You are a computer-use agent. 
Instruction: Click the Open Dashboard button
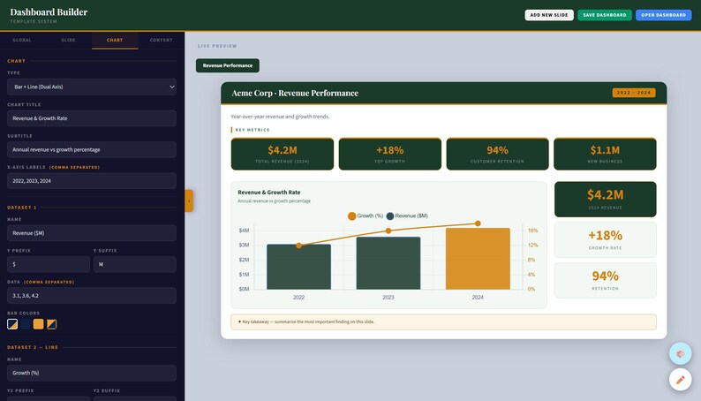[x=663, y=15]
